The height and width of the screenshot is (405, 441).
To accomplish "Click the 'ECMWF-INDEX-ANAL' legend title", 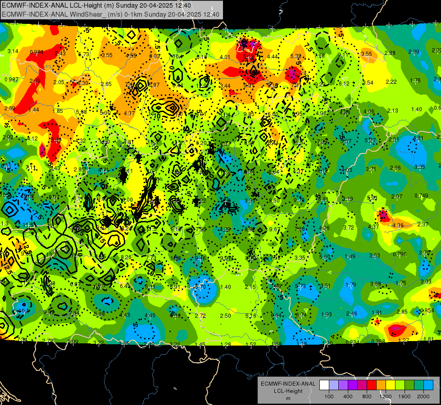I will (288, 384).
